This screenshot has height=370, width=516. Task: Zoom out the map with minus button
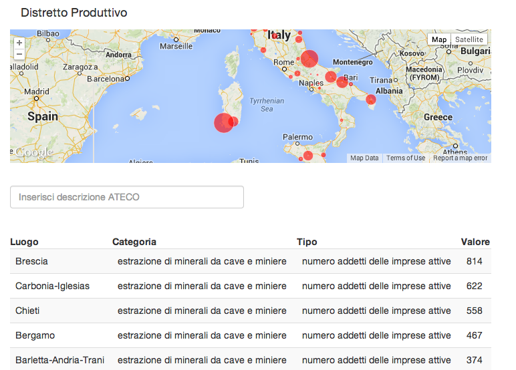tap(19, 54)
